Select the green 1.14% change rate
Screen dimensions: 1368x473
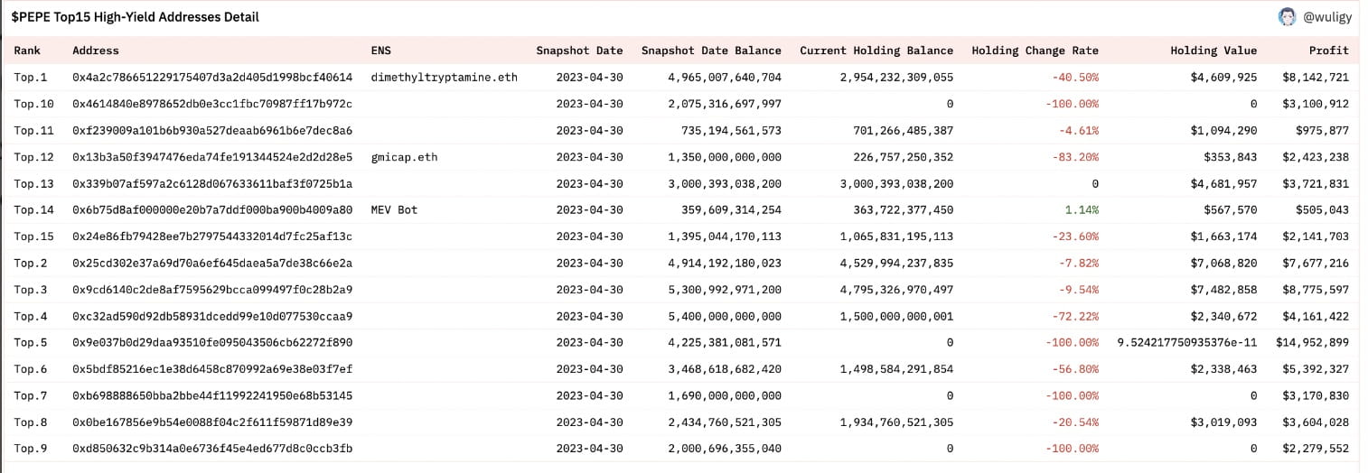click(1082, 210)
